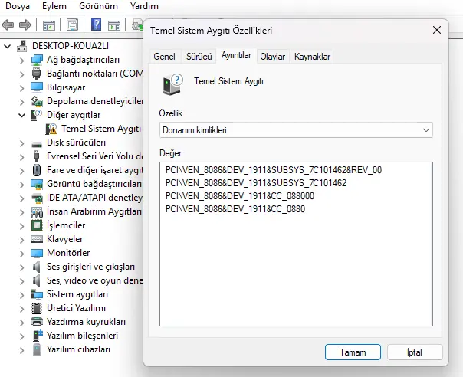Close the Temel Sistem Aygıtı Özellikleri dialog
The width and height of the screenshot is (463, 377).
coord(437,30)
